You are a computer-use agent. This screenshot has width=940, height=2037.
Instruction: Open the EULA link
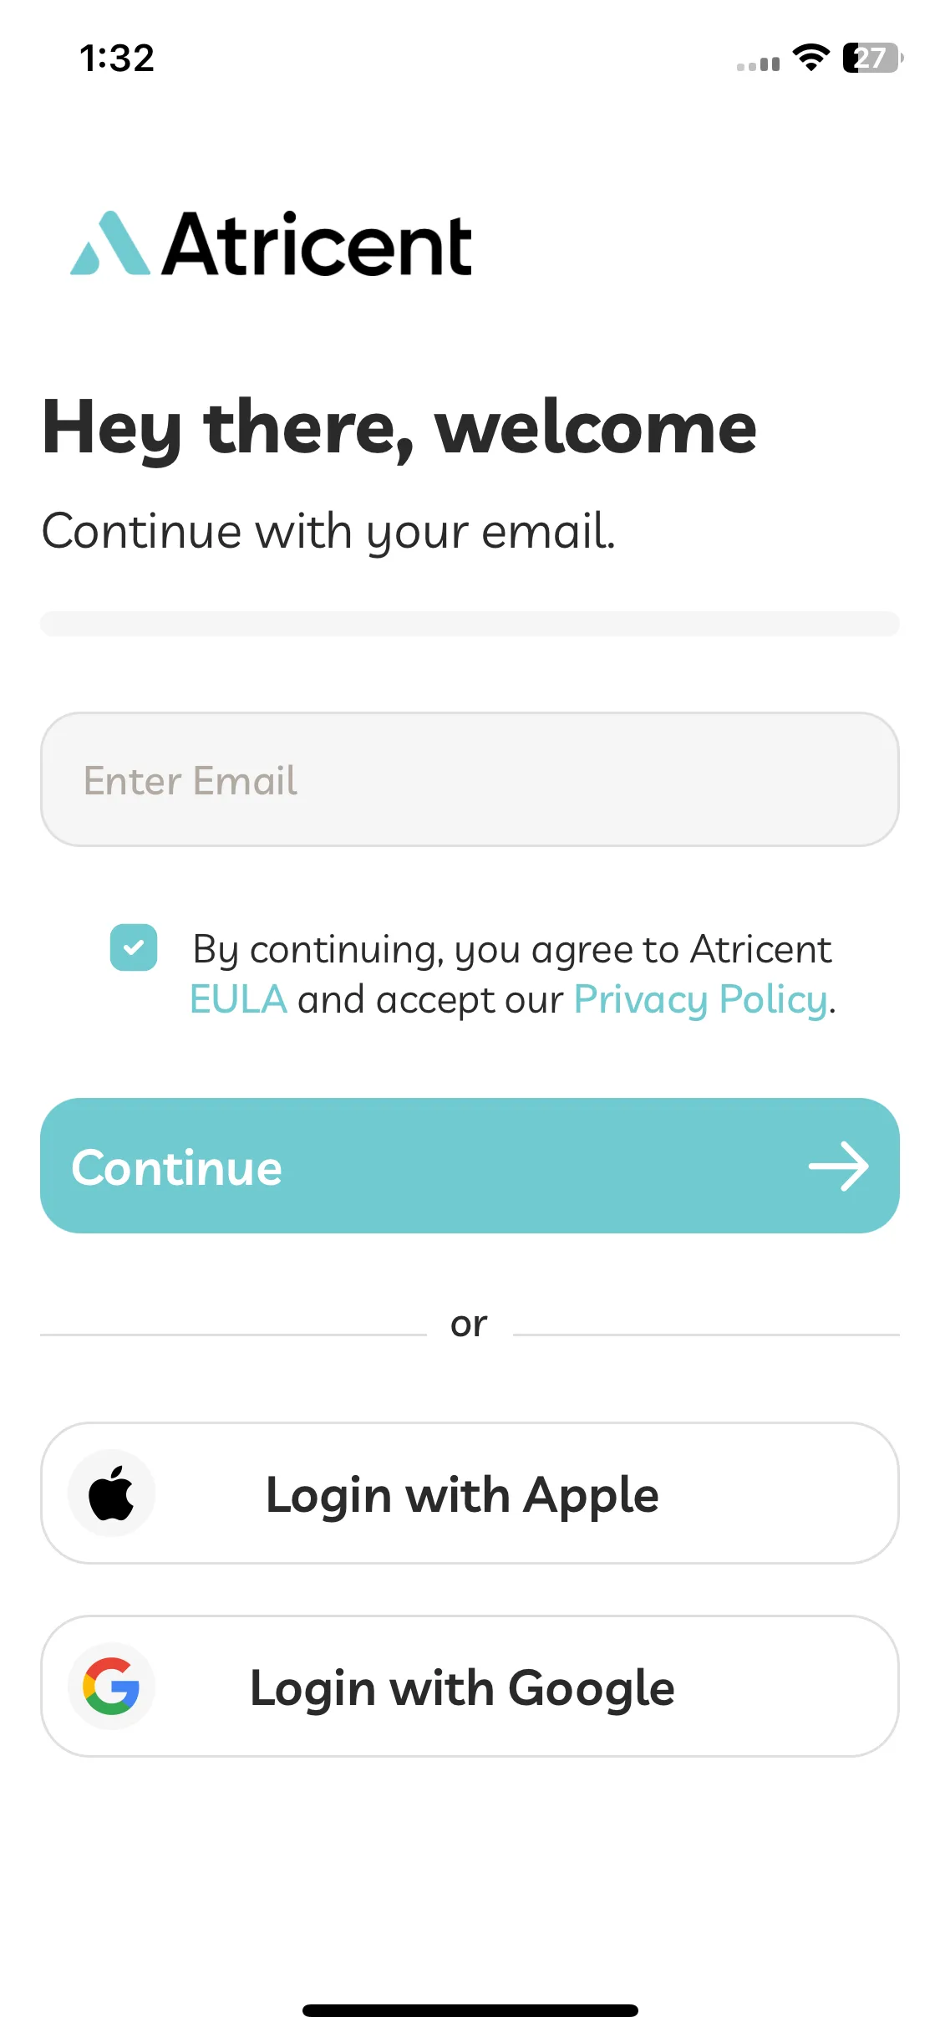click(238, 999)
